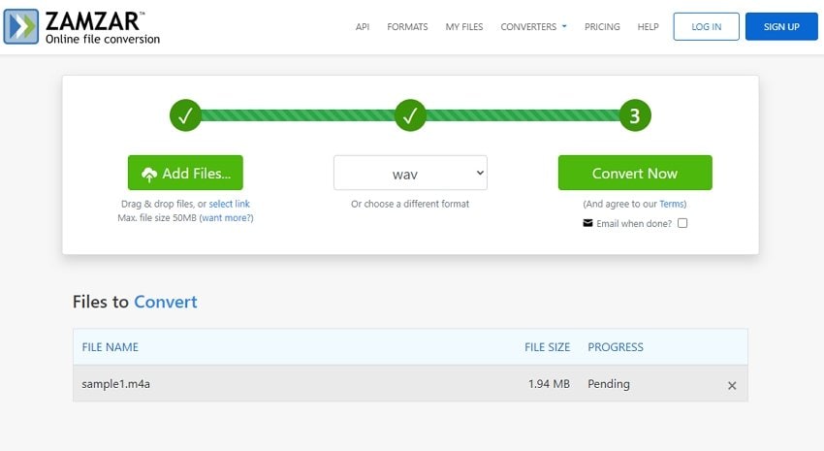This screenshot has width=824, height=451.
Task: Click the Or choose a different format text
Action: 410,204
